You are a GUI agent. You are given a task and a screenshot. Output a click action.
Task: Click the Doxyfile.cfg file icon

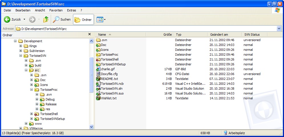98,74
